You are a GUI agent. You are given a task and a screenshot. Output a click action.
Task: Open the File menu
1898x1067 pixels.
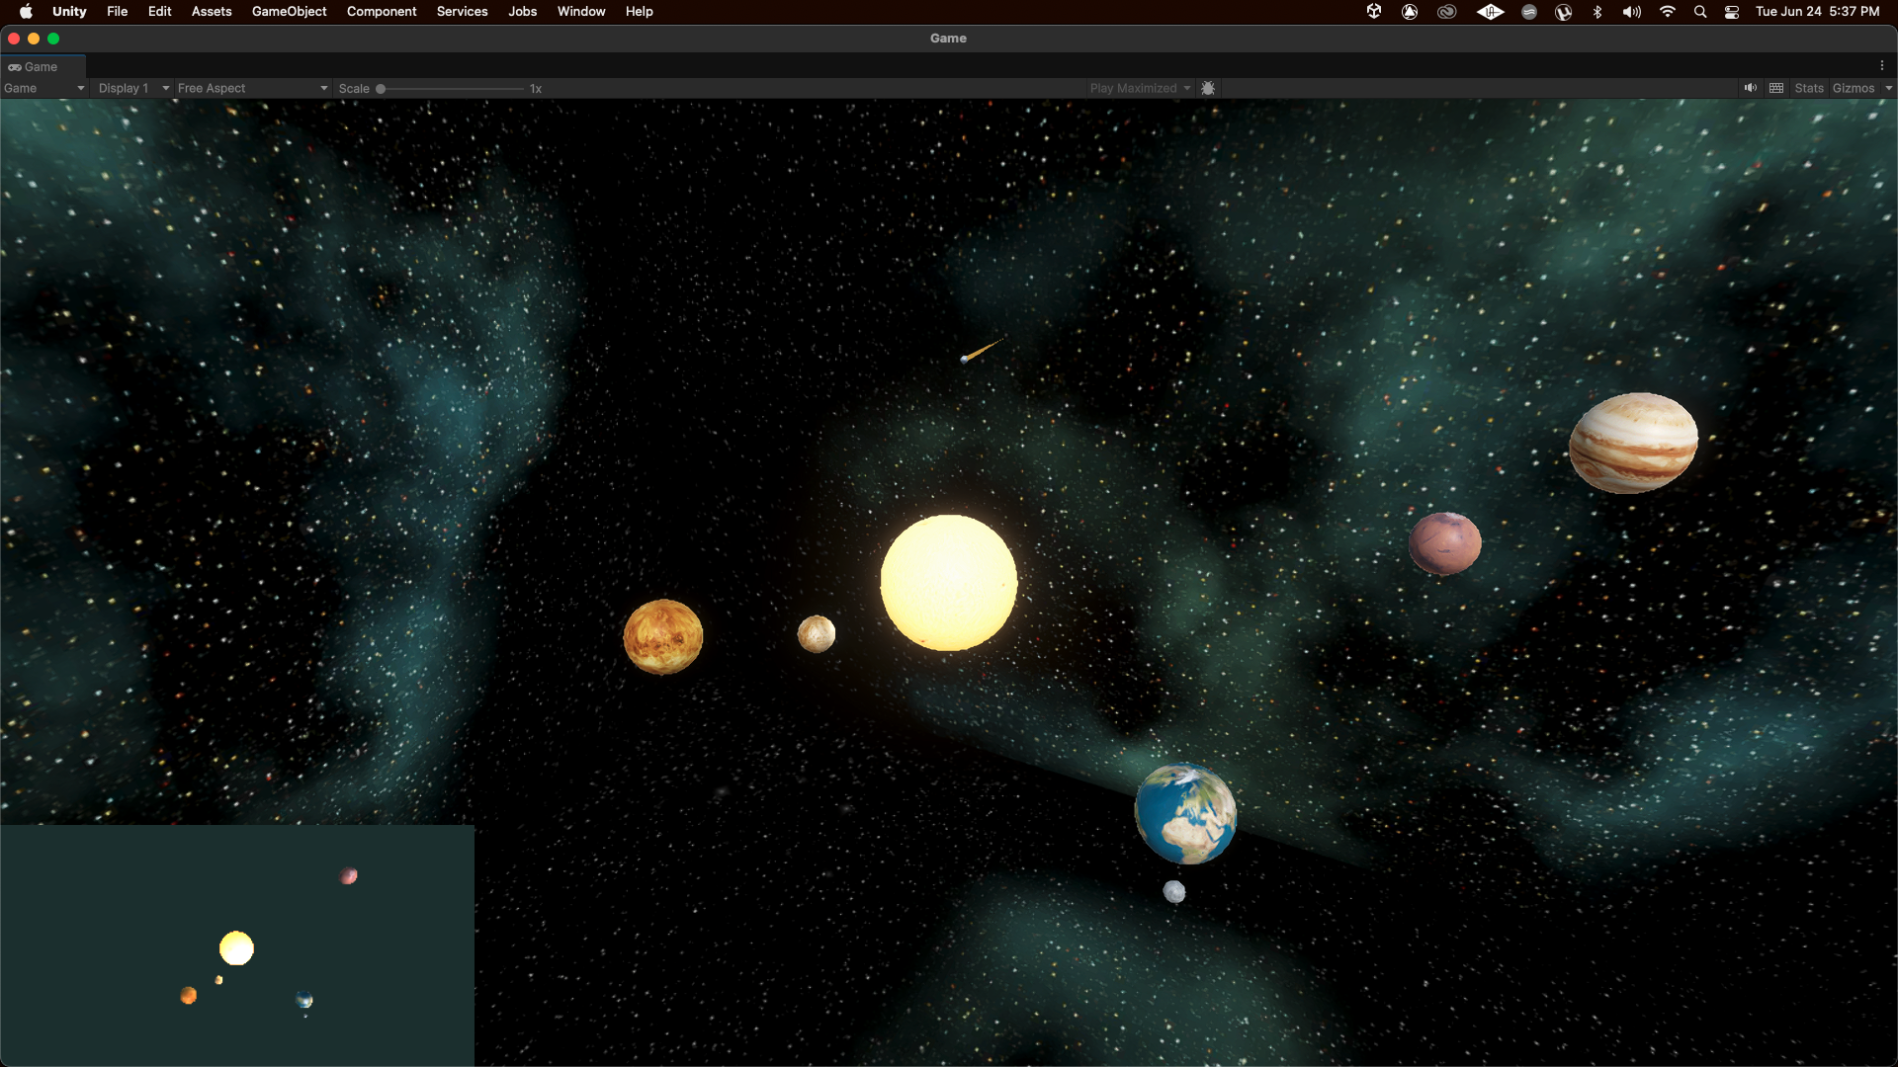[118, 12]
